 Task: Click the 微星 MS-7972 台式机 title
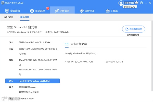pyautogui.click(x=22, y=27)
